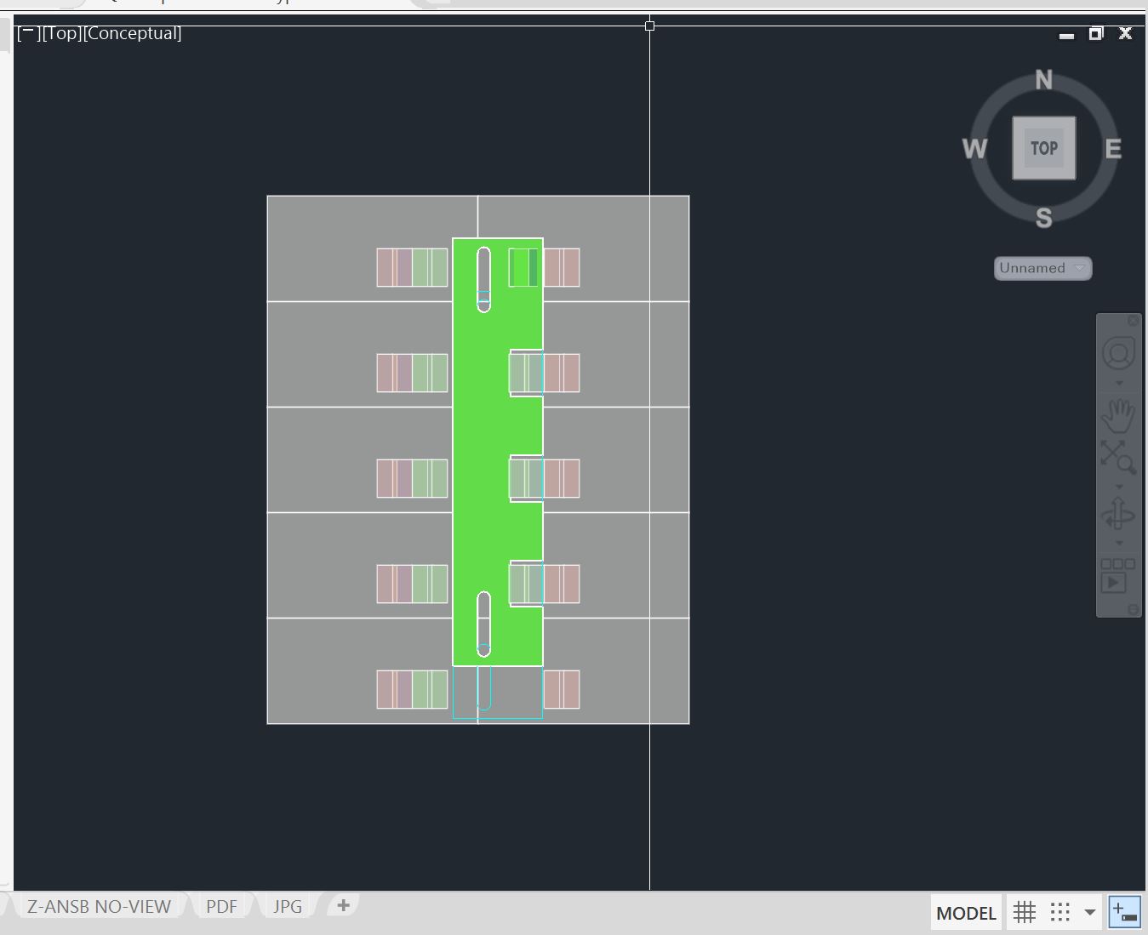The width and height of the screenshot is (1148, 935).
Task: Open the Unnamed UCS dropdown
Action: pyautogui.click(x=1042, y=268)
